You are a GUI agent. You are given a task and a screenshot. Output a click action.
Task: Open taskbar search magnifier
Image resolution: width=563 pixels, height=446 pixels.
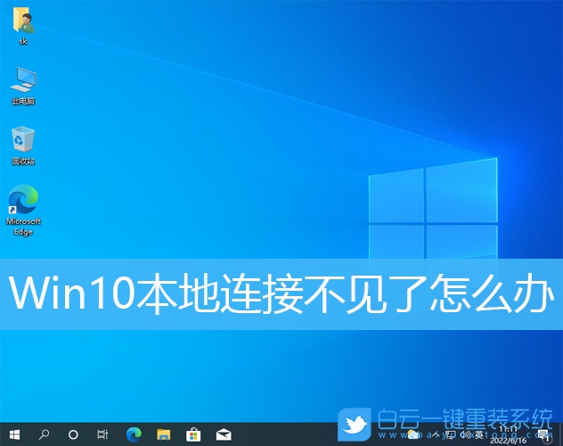pyautogui.click(x=44, y=434)
